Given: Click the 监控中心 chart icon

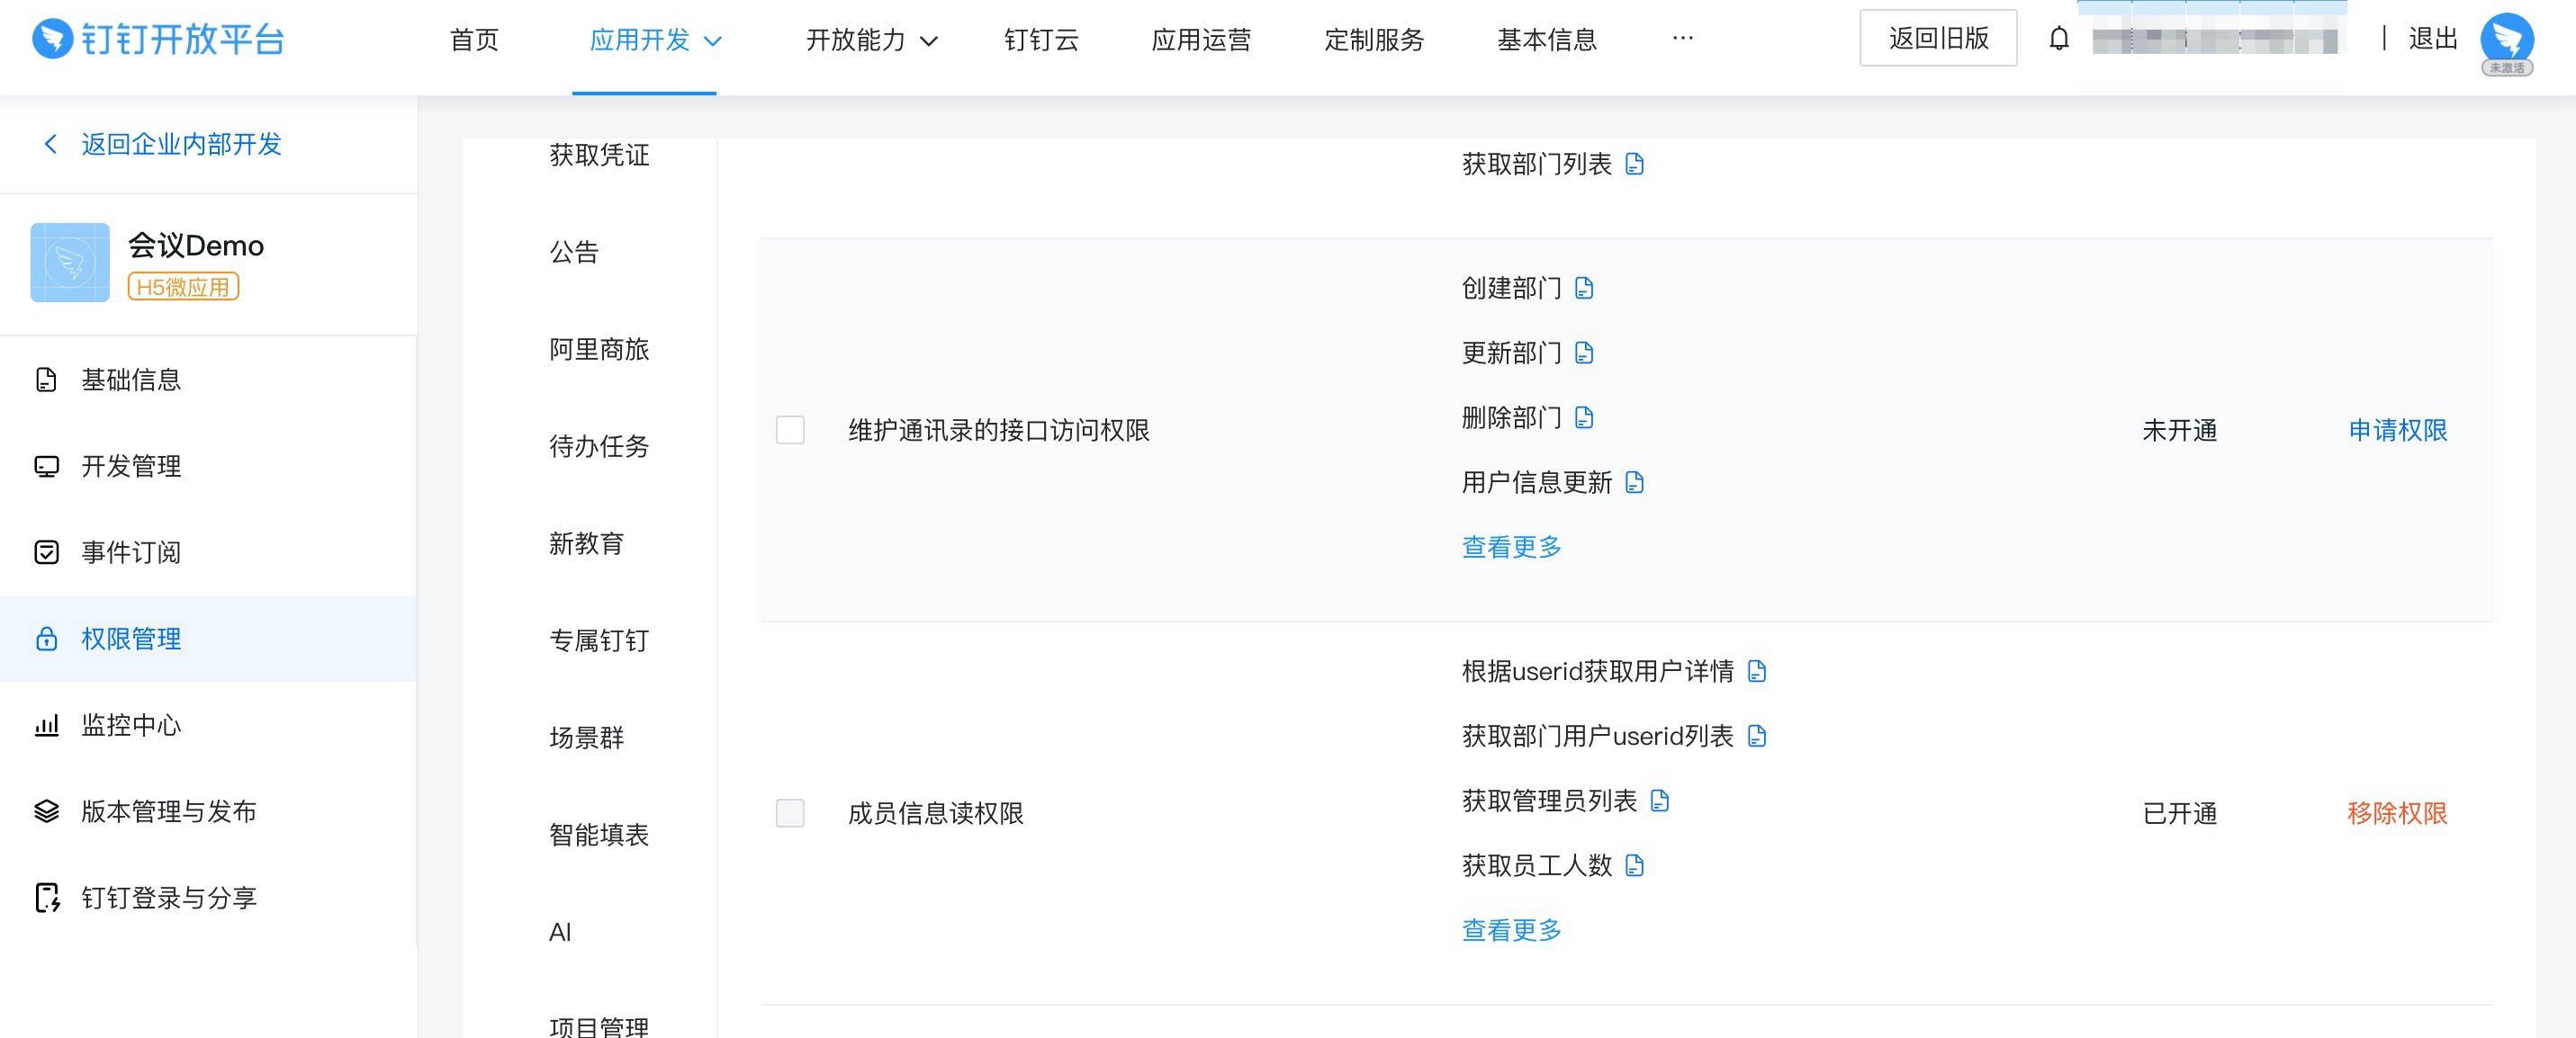Looking at the screenshot, I should pyautogui.click(x=46, y=725).
